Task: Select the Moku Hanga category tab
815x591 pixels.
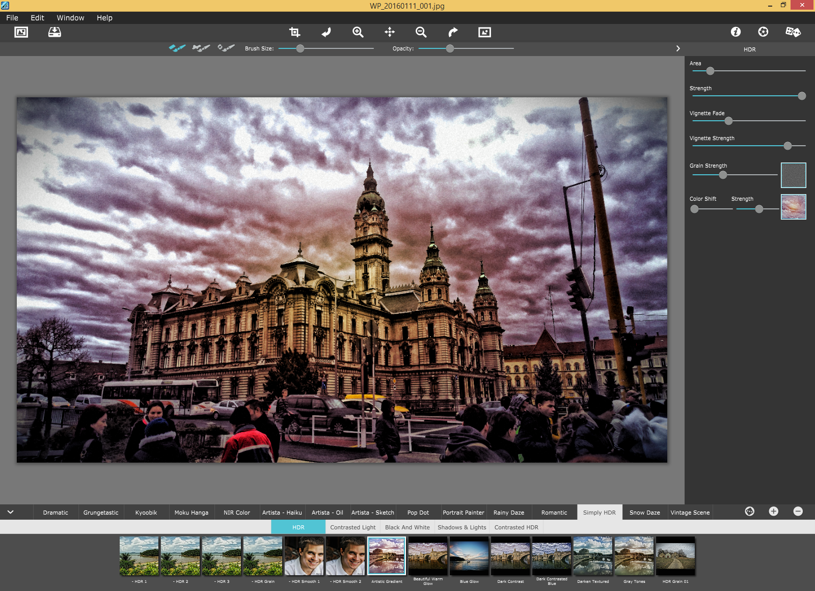Action: click(x=192, y=513)
